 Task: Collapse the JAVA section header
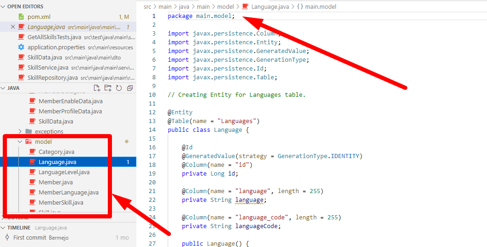click(x=4, y=88)
